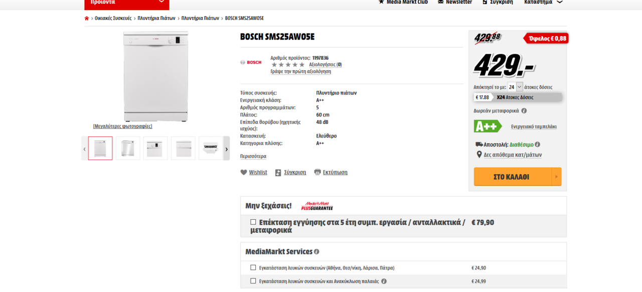Click the € 24,99 service price
Viewport: 642px width, 292px height.
(x=479, y=281)
